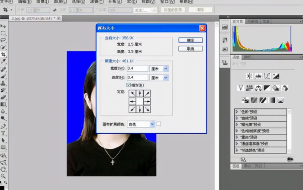Expand the 色相/饱和度 预设 list

(x=237, y=131)
